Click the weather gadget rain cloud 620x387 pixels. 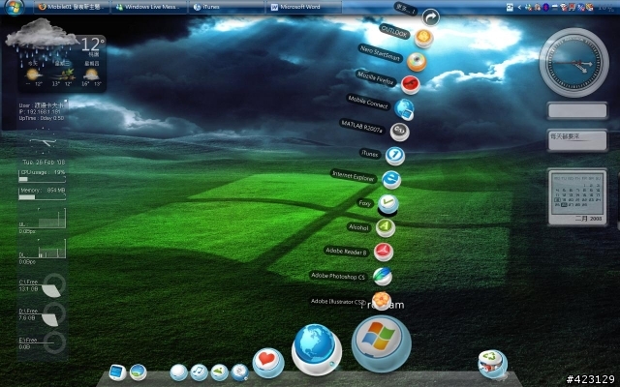pos(42,38)
